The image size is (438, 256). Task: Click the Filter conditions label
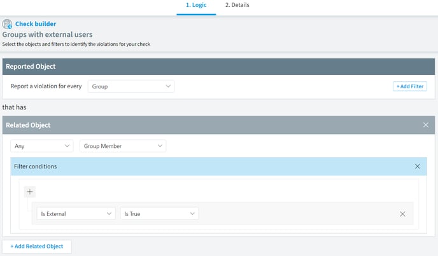(x=36, y=166)
